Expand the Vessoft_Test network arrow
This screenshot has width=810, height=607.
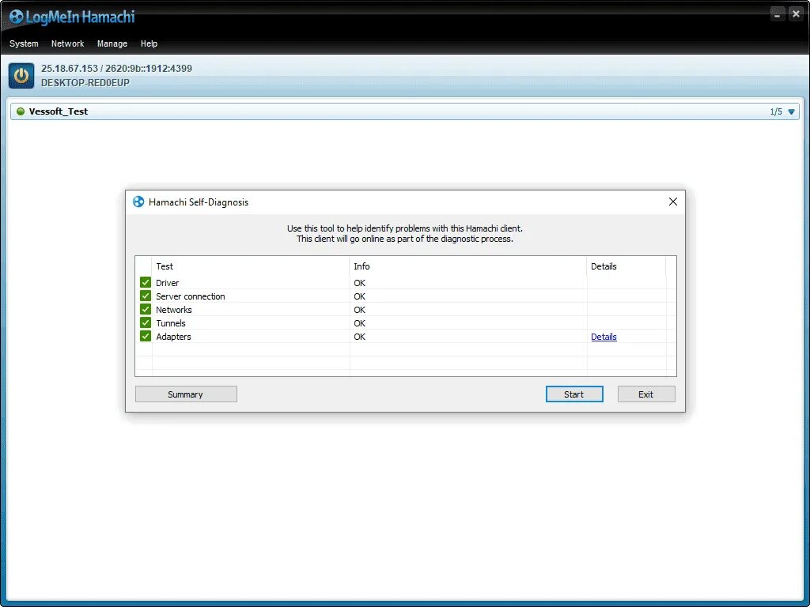[x=791, y=111]
